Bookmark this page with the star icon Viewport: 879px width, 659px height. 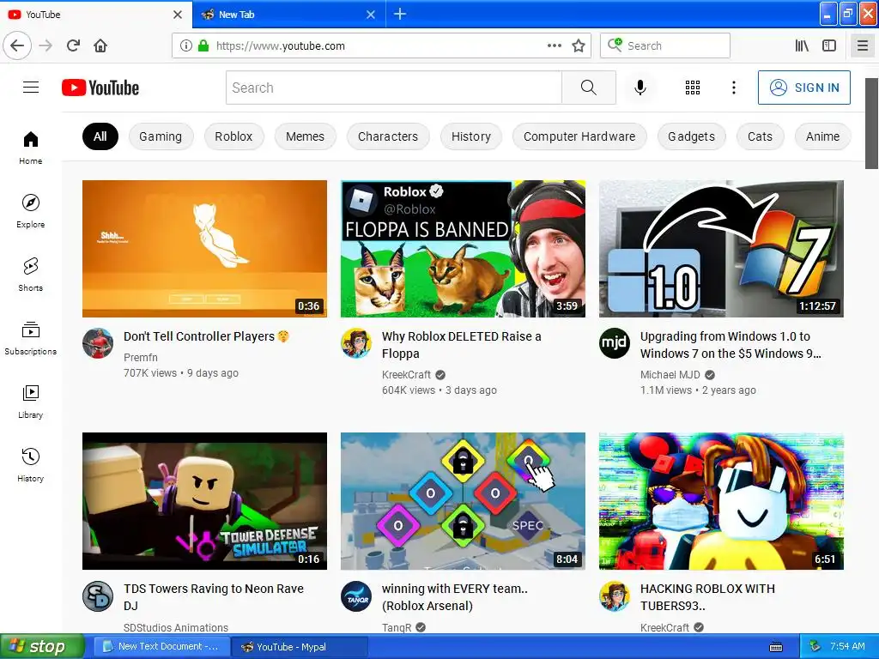pyautogui.click(x=579, y=45)
